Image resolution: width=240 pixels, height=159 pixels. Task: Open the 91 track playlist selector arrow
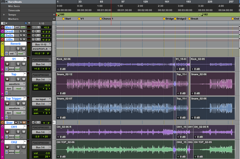tap(25, 59)
